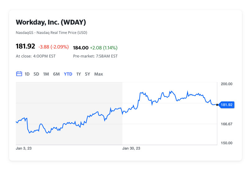Select the 1D time range
Image resolution: width=251 pixels, height=171 pixels.
click(x=27, y=74)
